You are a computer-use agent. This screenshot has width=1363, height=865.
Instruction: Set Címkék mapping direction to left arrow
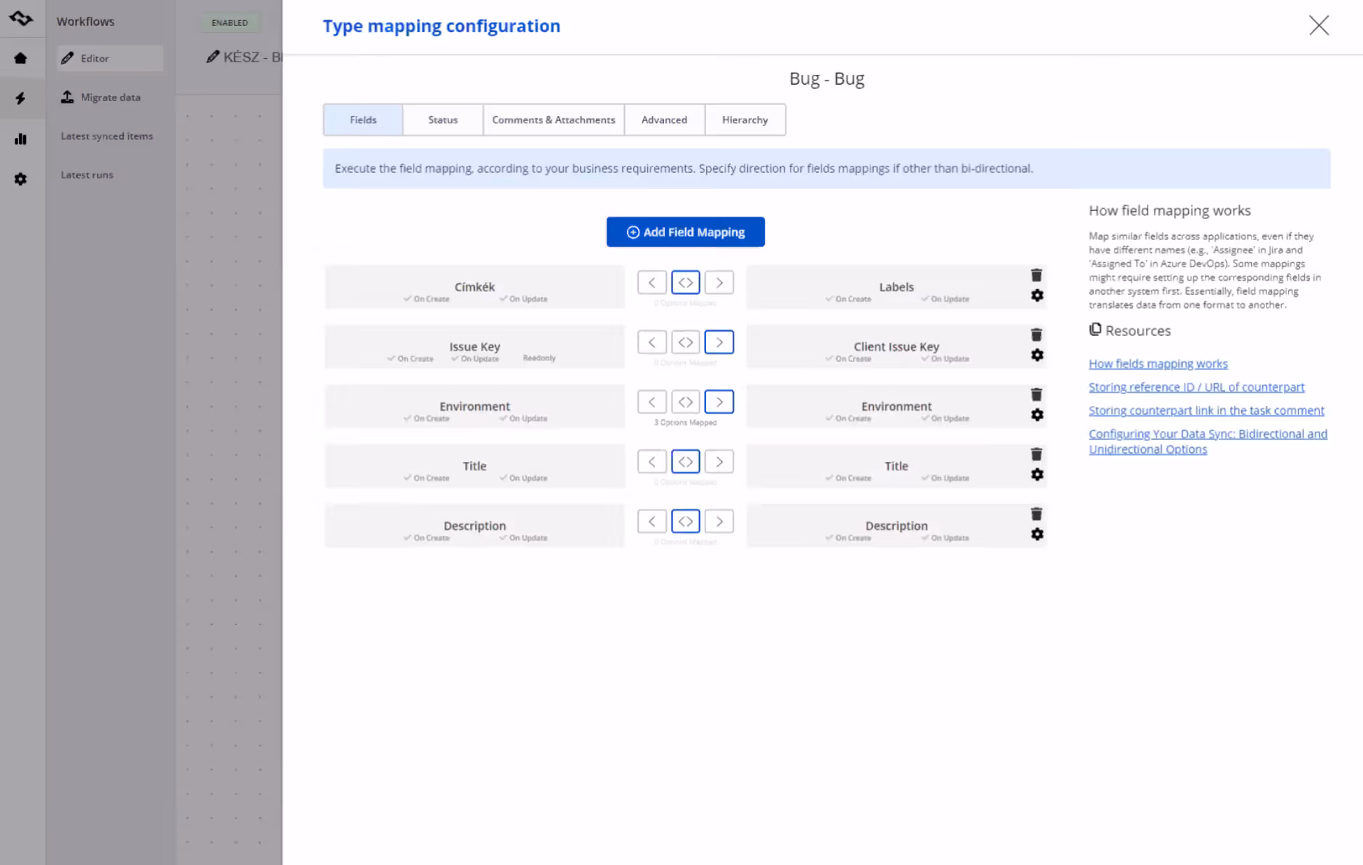651,283
